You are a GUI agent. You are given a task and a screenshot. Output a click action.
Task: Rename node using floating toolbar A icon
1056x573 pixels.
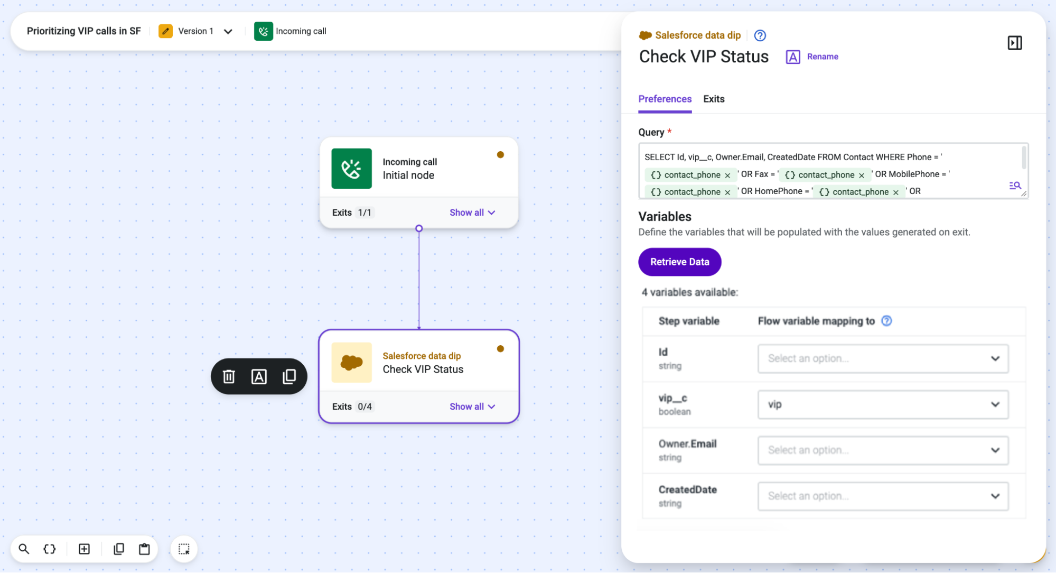[259, 376]
